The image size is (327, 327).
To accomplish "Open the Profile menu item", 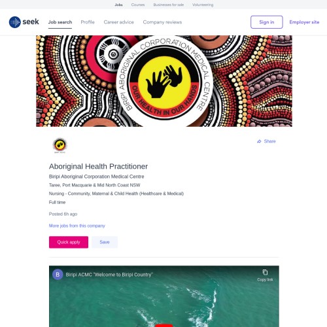I will tap(88, 22).
